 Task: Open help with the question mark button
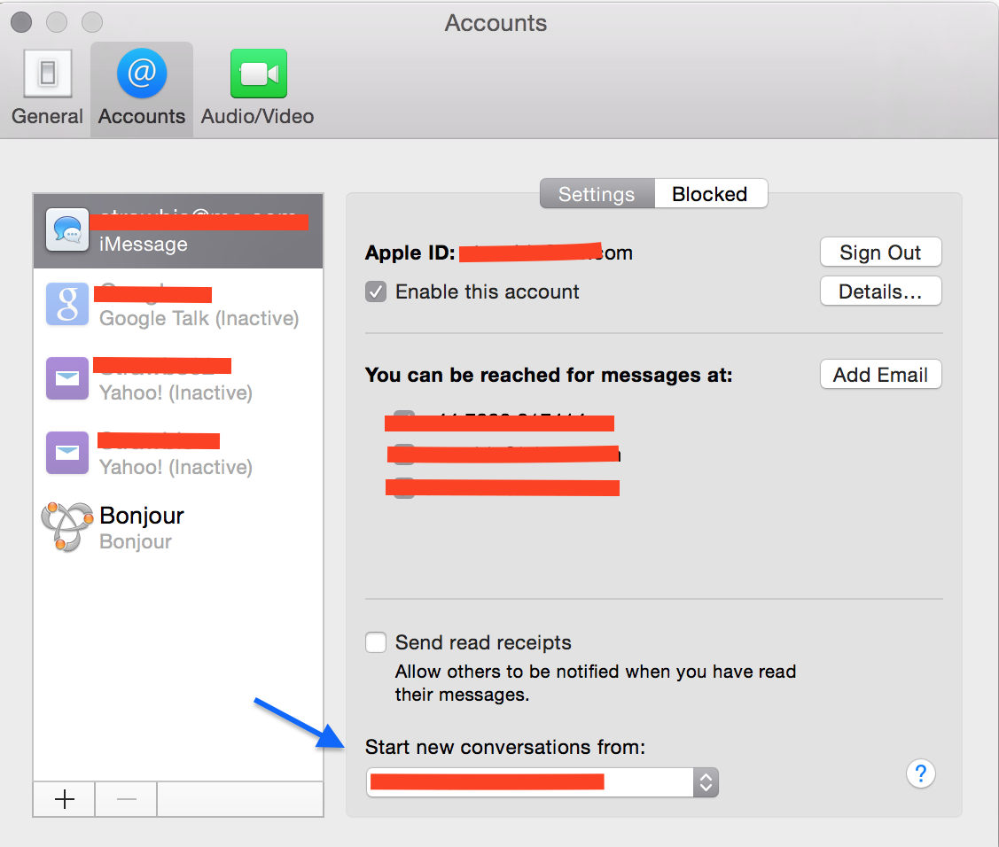[x=921, y=773]
